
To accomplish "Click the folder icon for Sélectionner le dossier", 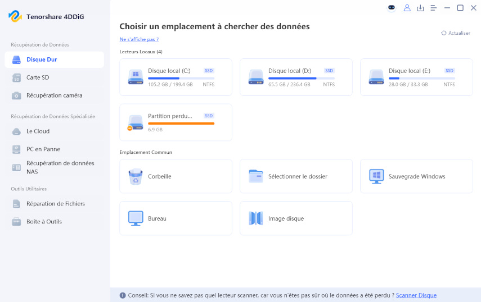I will point(256,176).
